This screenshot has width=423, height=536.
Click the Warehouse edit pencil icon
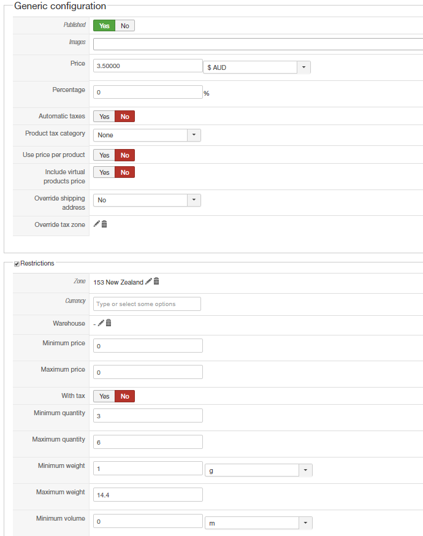pos(101,323)
